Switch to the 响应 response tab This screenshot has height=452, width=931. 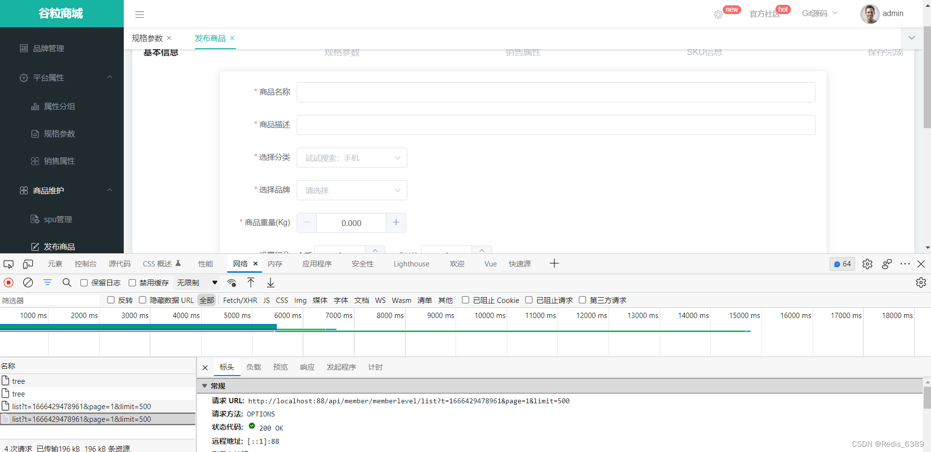click(306, 367)
